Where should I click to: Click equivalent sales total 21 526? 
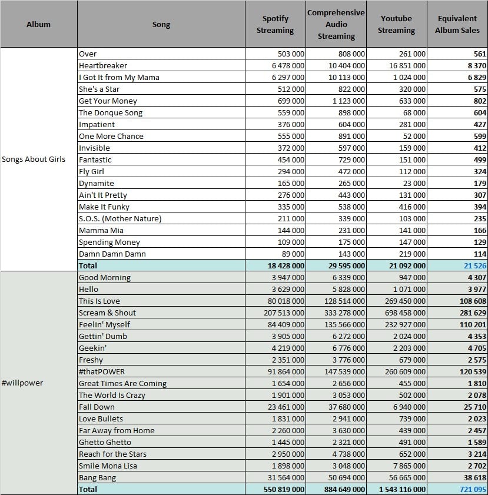click(x=457, y=266)
